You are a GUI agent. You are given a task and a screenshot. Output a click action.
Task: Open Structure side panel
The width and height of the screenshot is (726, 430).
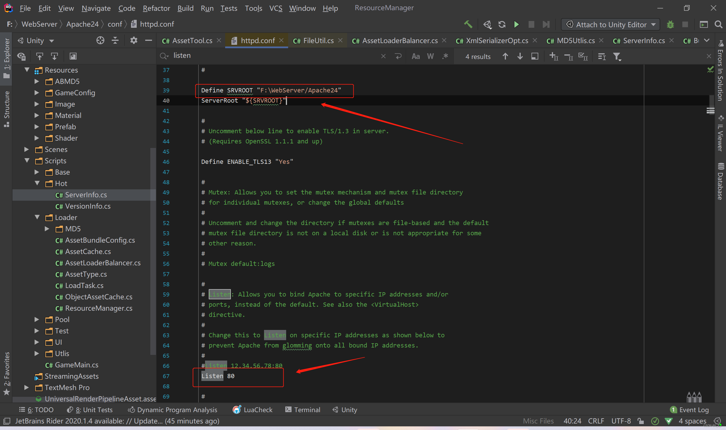pos(6,109)
